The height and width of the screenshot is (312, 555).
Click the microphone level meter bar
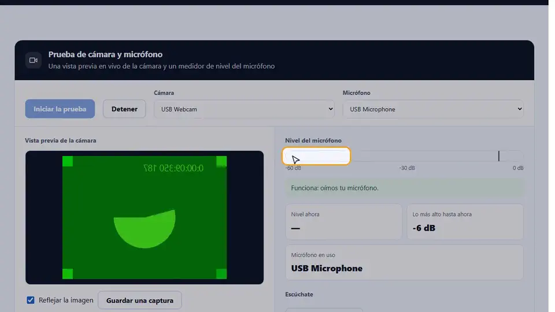point(404,156)
